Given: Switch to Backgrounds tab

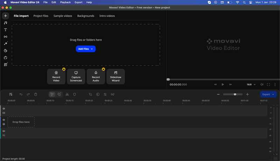Looking at the screenshot, I should tap(86, 16).
